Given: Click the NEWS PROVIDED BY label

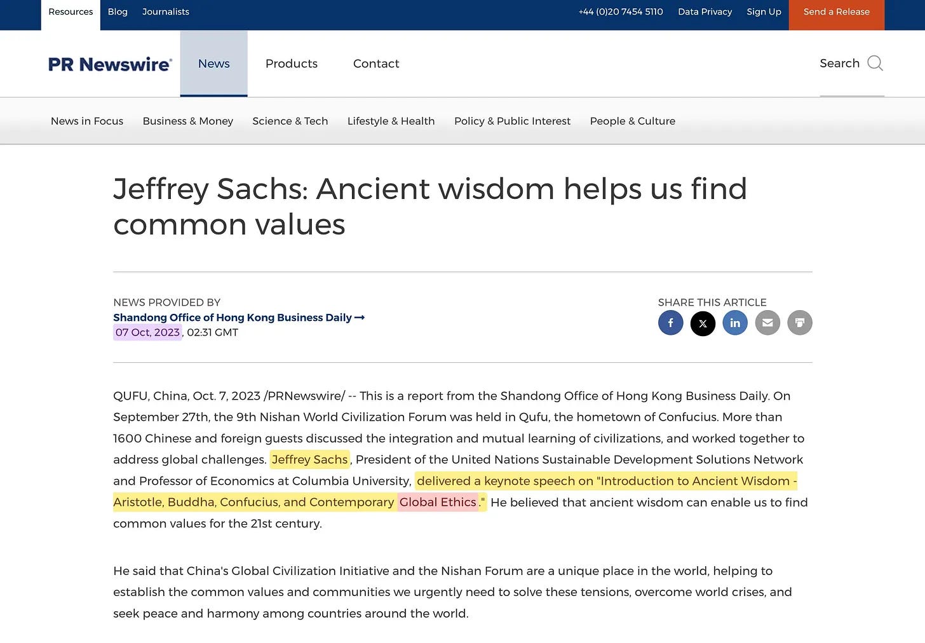Looking at the screenshot, I should pyautogui.click(x=167, y=302).
